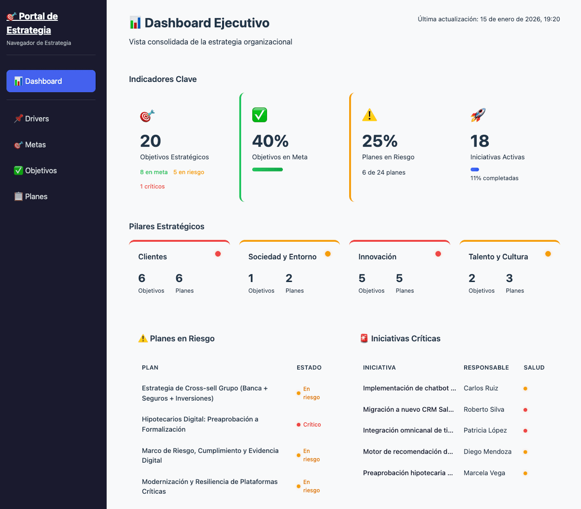The image size is (581, 509).
Task: Click the En riesgo badge of Cross-sell plan
Action: click(308, 393)
